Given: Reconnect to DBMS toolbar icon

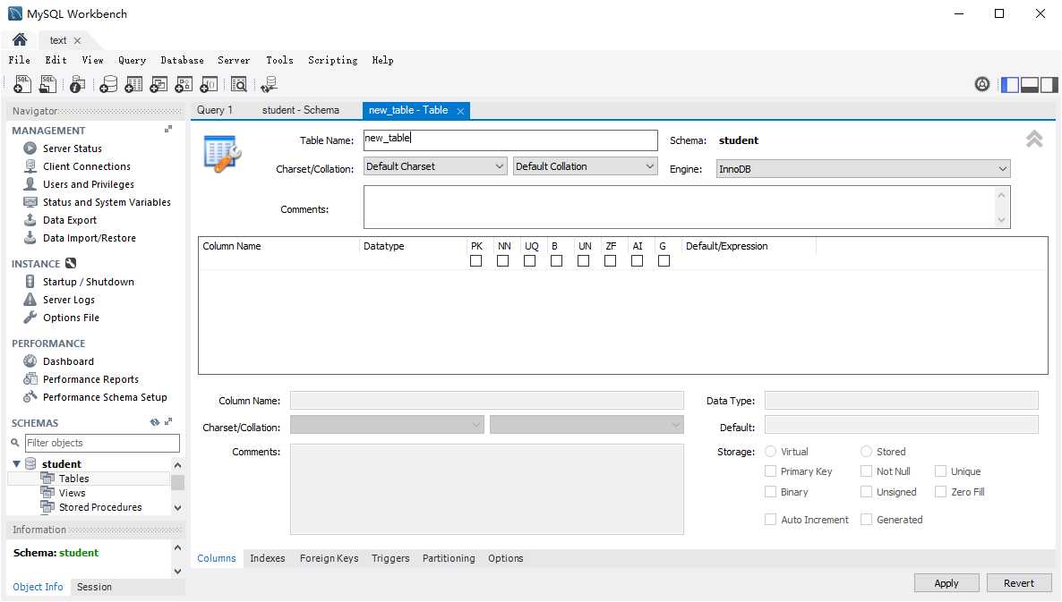Looking at the screenshot, I should (x=269, y=84).
